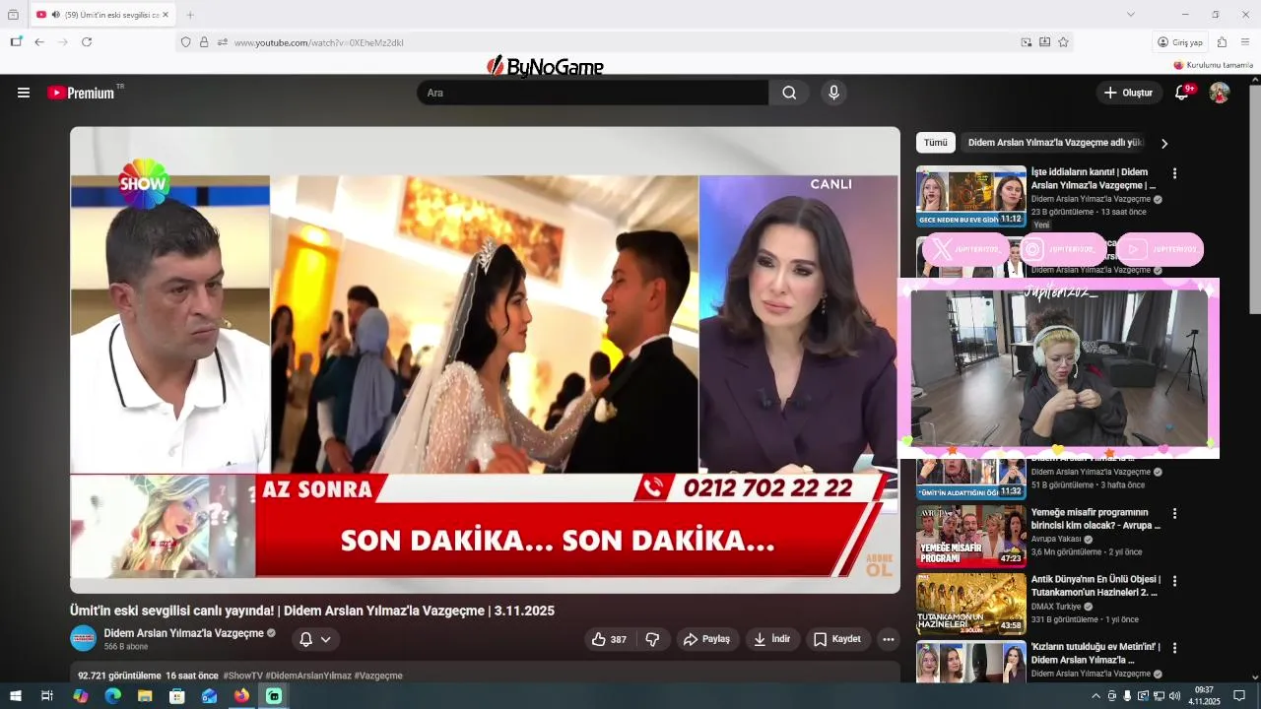Open the 'İşte iddiaların kanıtı' video thumbnail
Image resolution: width=1261 pixels, height=709 pixels.
pos(971,196)
